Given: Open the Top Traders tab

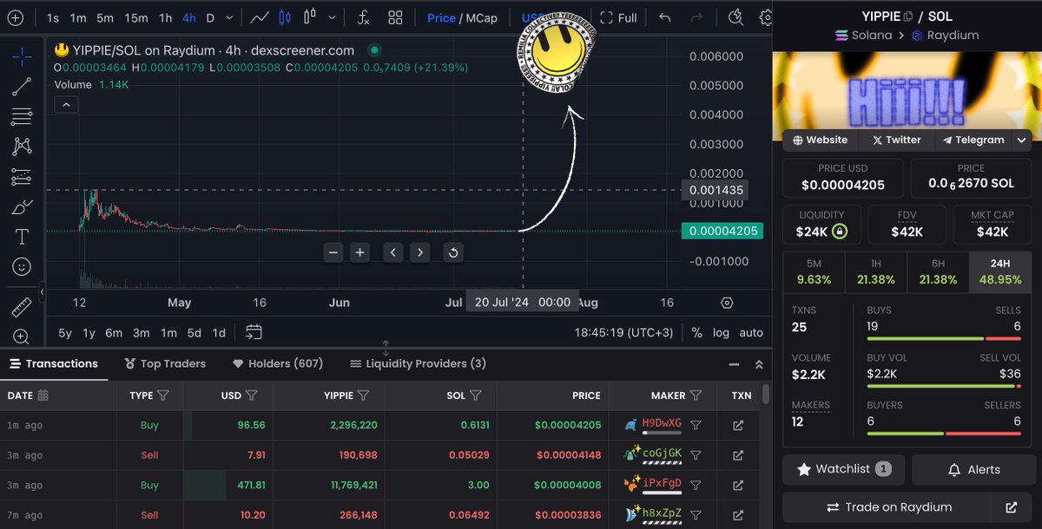Looking at the screenshot, I should pos(165,363).
